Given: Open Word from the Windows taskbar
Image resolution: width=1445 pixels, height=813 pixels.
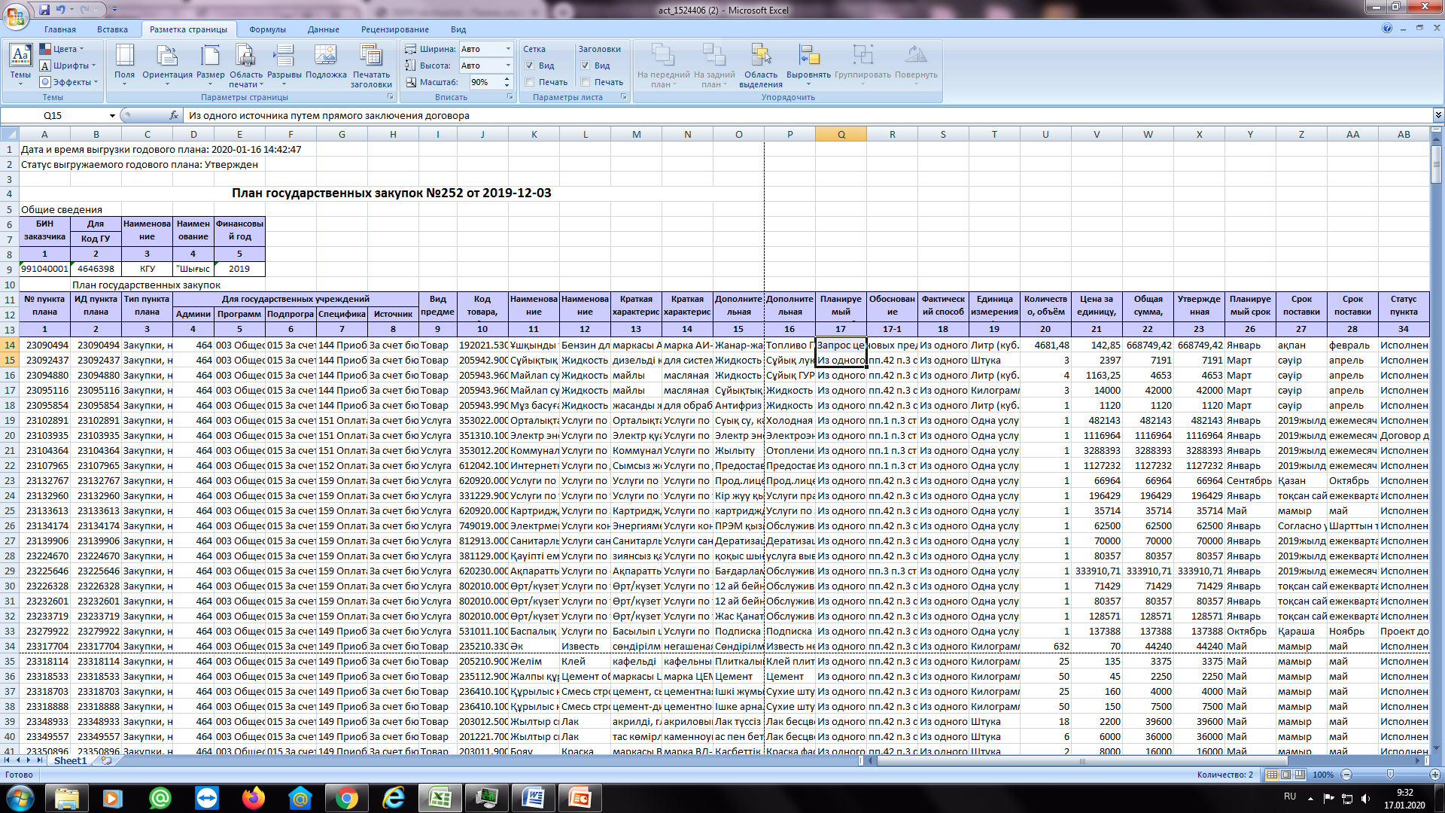Looking at the screenshot, I should pyautogui.click(x=534, y=798).
